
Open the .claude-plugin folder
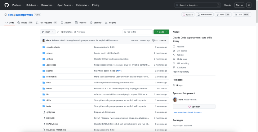click(53, 47)
